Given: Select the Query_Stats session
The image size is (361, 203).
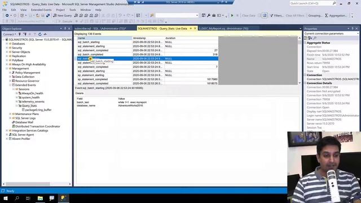Looking at the screenshot, I should coord(29,106).
